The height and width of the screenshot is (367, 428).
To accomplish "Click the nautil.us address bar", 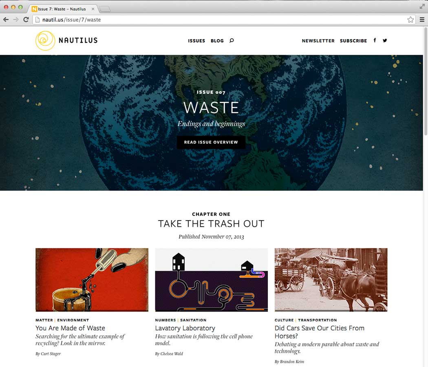I will (x=221, y=20).
